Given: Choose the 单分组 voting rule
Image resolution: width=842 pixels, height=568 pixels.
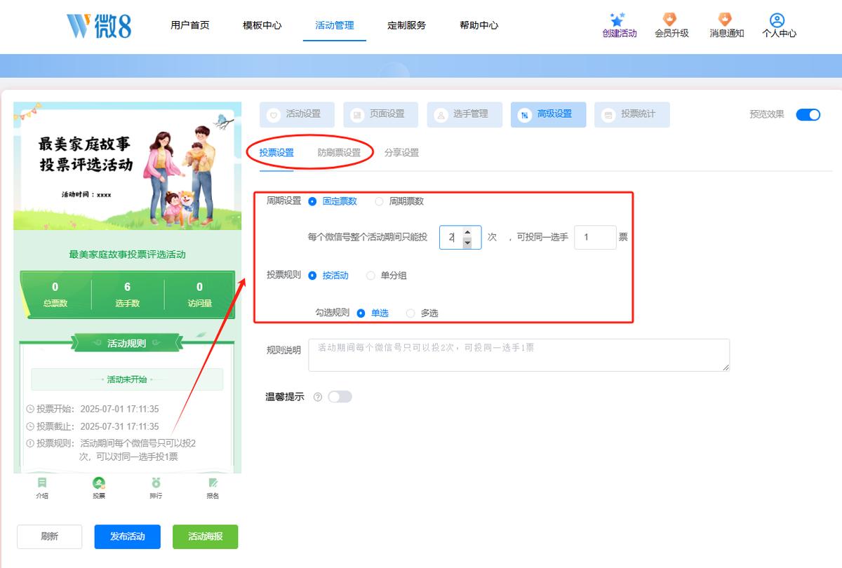Looking at the screenshot, I should pos(387,276).
